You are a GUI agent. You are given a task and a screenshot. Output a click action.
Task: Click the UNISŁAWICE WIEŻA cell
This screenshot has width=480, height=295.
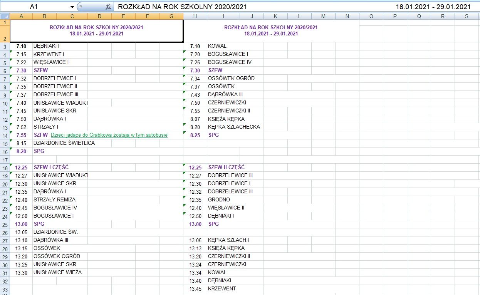tap(57, 273)
